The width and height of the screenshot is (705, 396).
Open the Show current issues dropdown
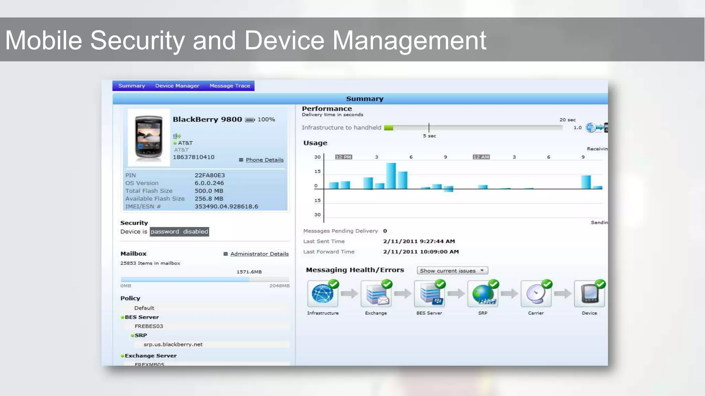point(452,271)
